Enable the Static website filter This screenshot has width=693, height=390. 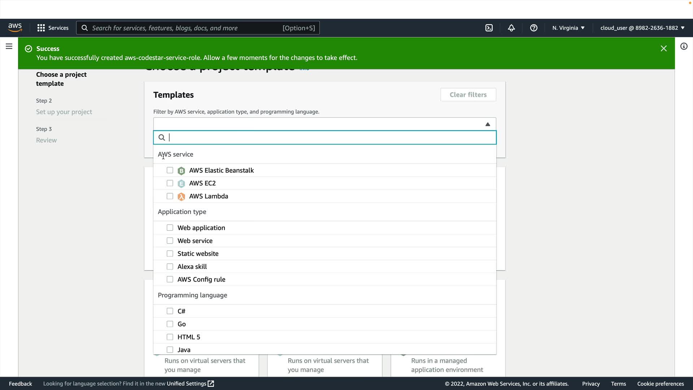tap(170, 253)
